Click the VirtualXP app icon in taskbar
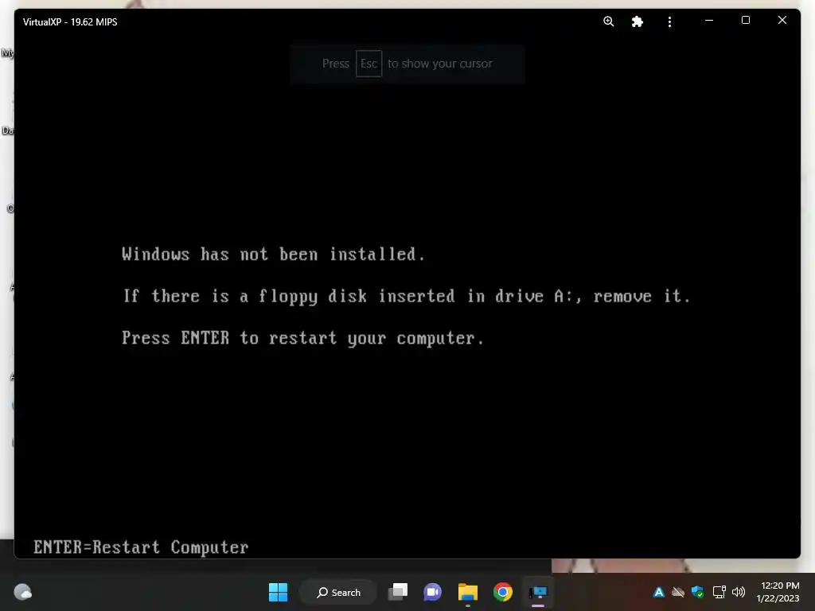The image size is (815, 611). 538,592
